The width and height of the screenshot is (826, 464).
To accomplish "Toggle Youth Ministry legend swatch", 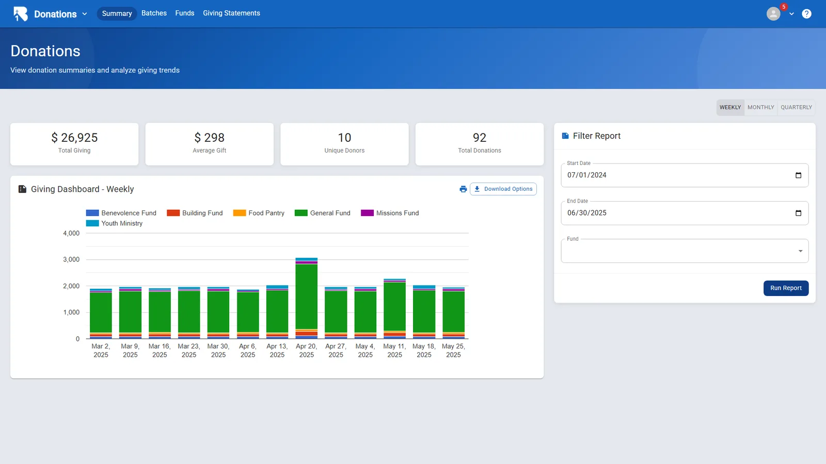I will click(92, 223).
